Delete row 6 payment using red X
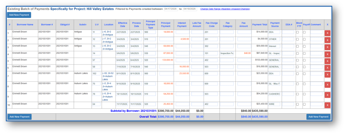Image resolution: width=344 pixels, height=133 pixels. point(327,68)
